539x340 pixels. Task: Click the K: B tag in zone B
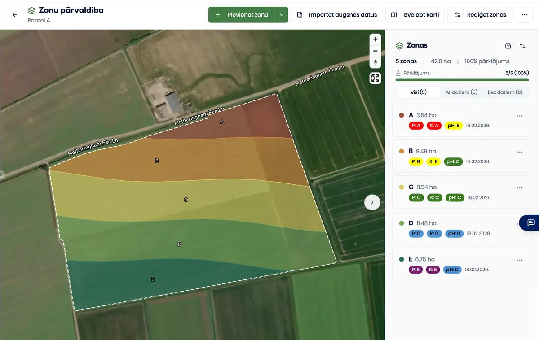click(x=433, y=161)
